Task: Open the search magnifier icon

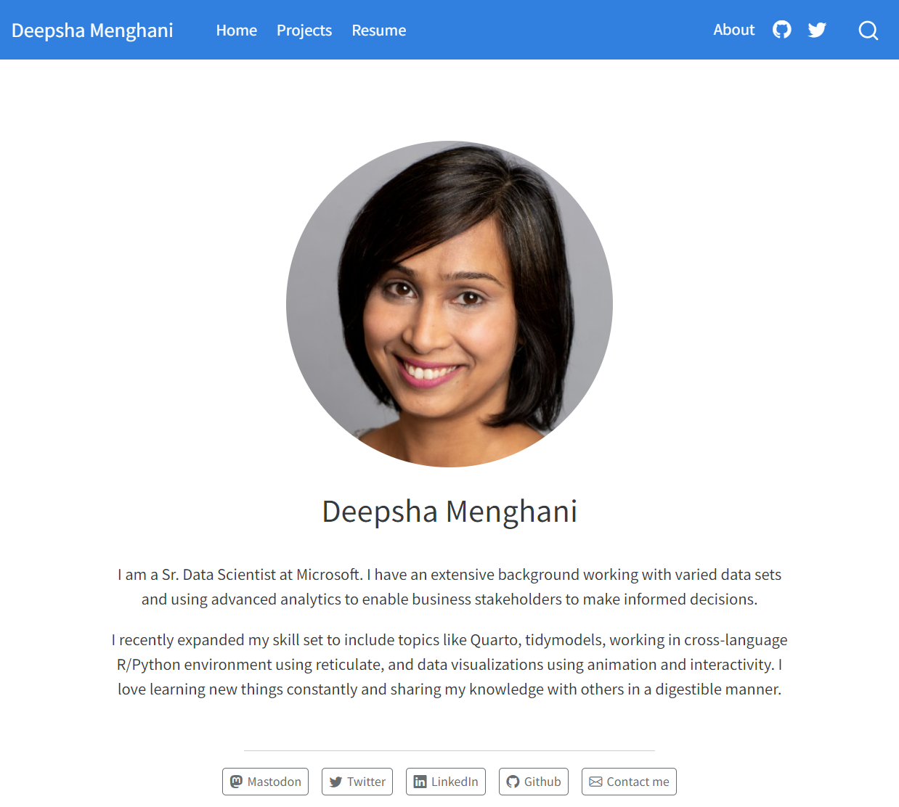Action: [868, 30]
